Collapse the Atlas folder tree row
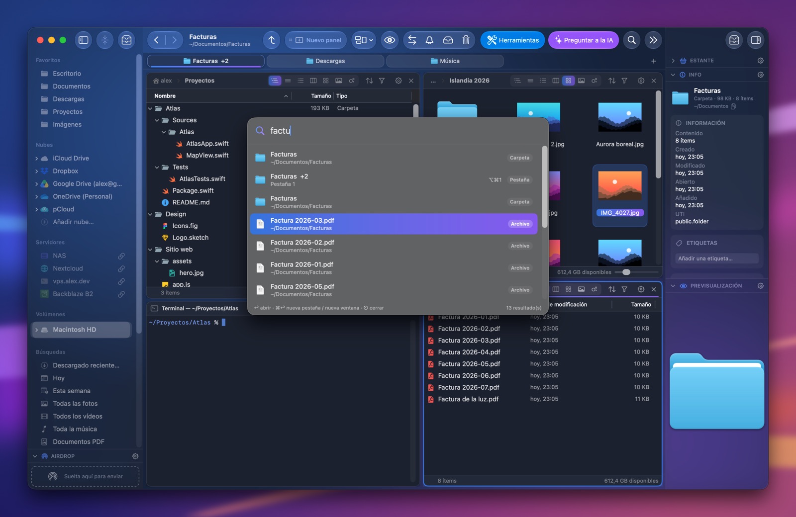Image resolution: width=796 pixels, height=517 pixels. click(150, 108)
